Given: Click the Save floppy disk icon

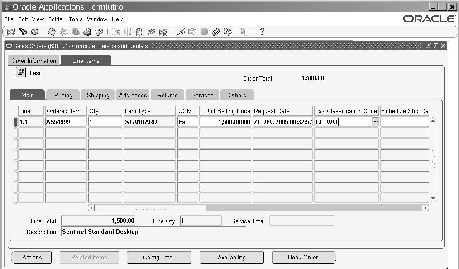Looking at the screenshot, I should pos(52,32).
